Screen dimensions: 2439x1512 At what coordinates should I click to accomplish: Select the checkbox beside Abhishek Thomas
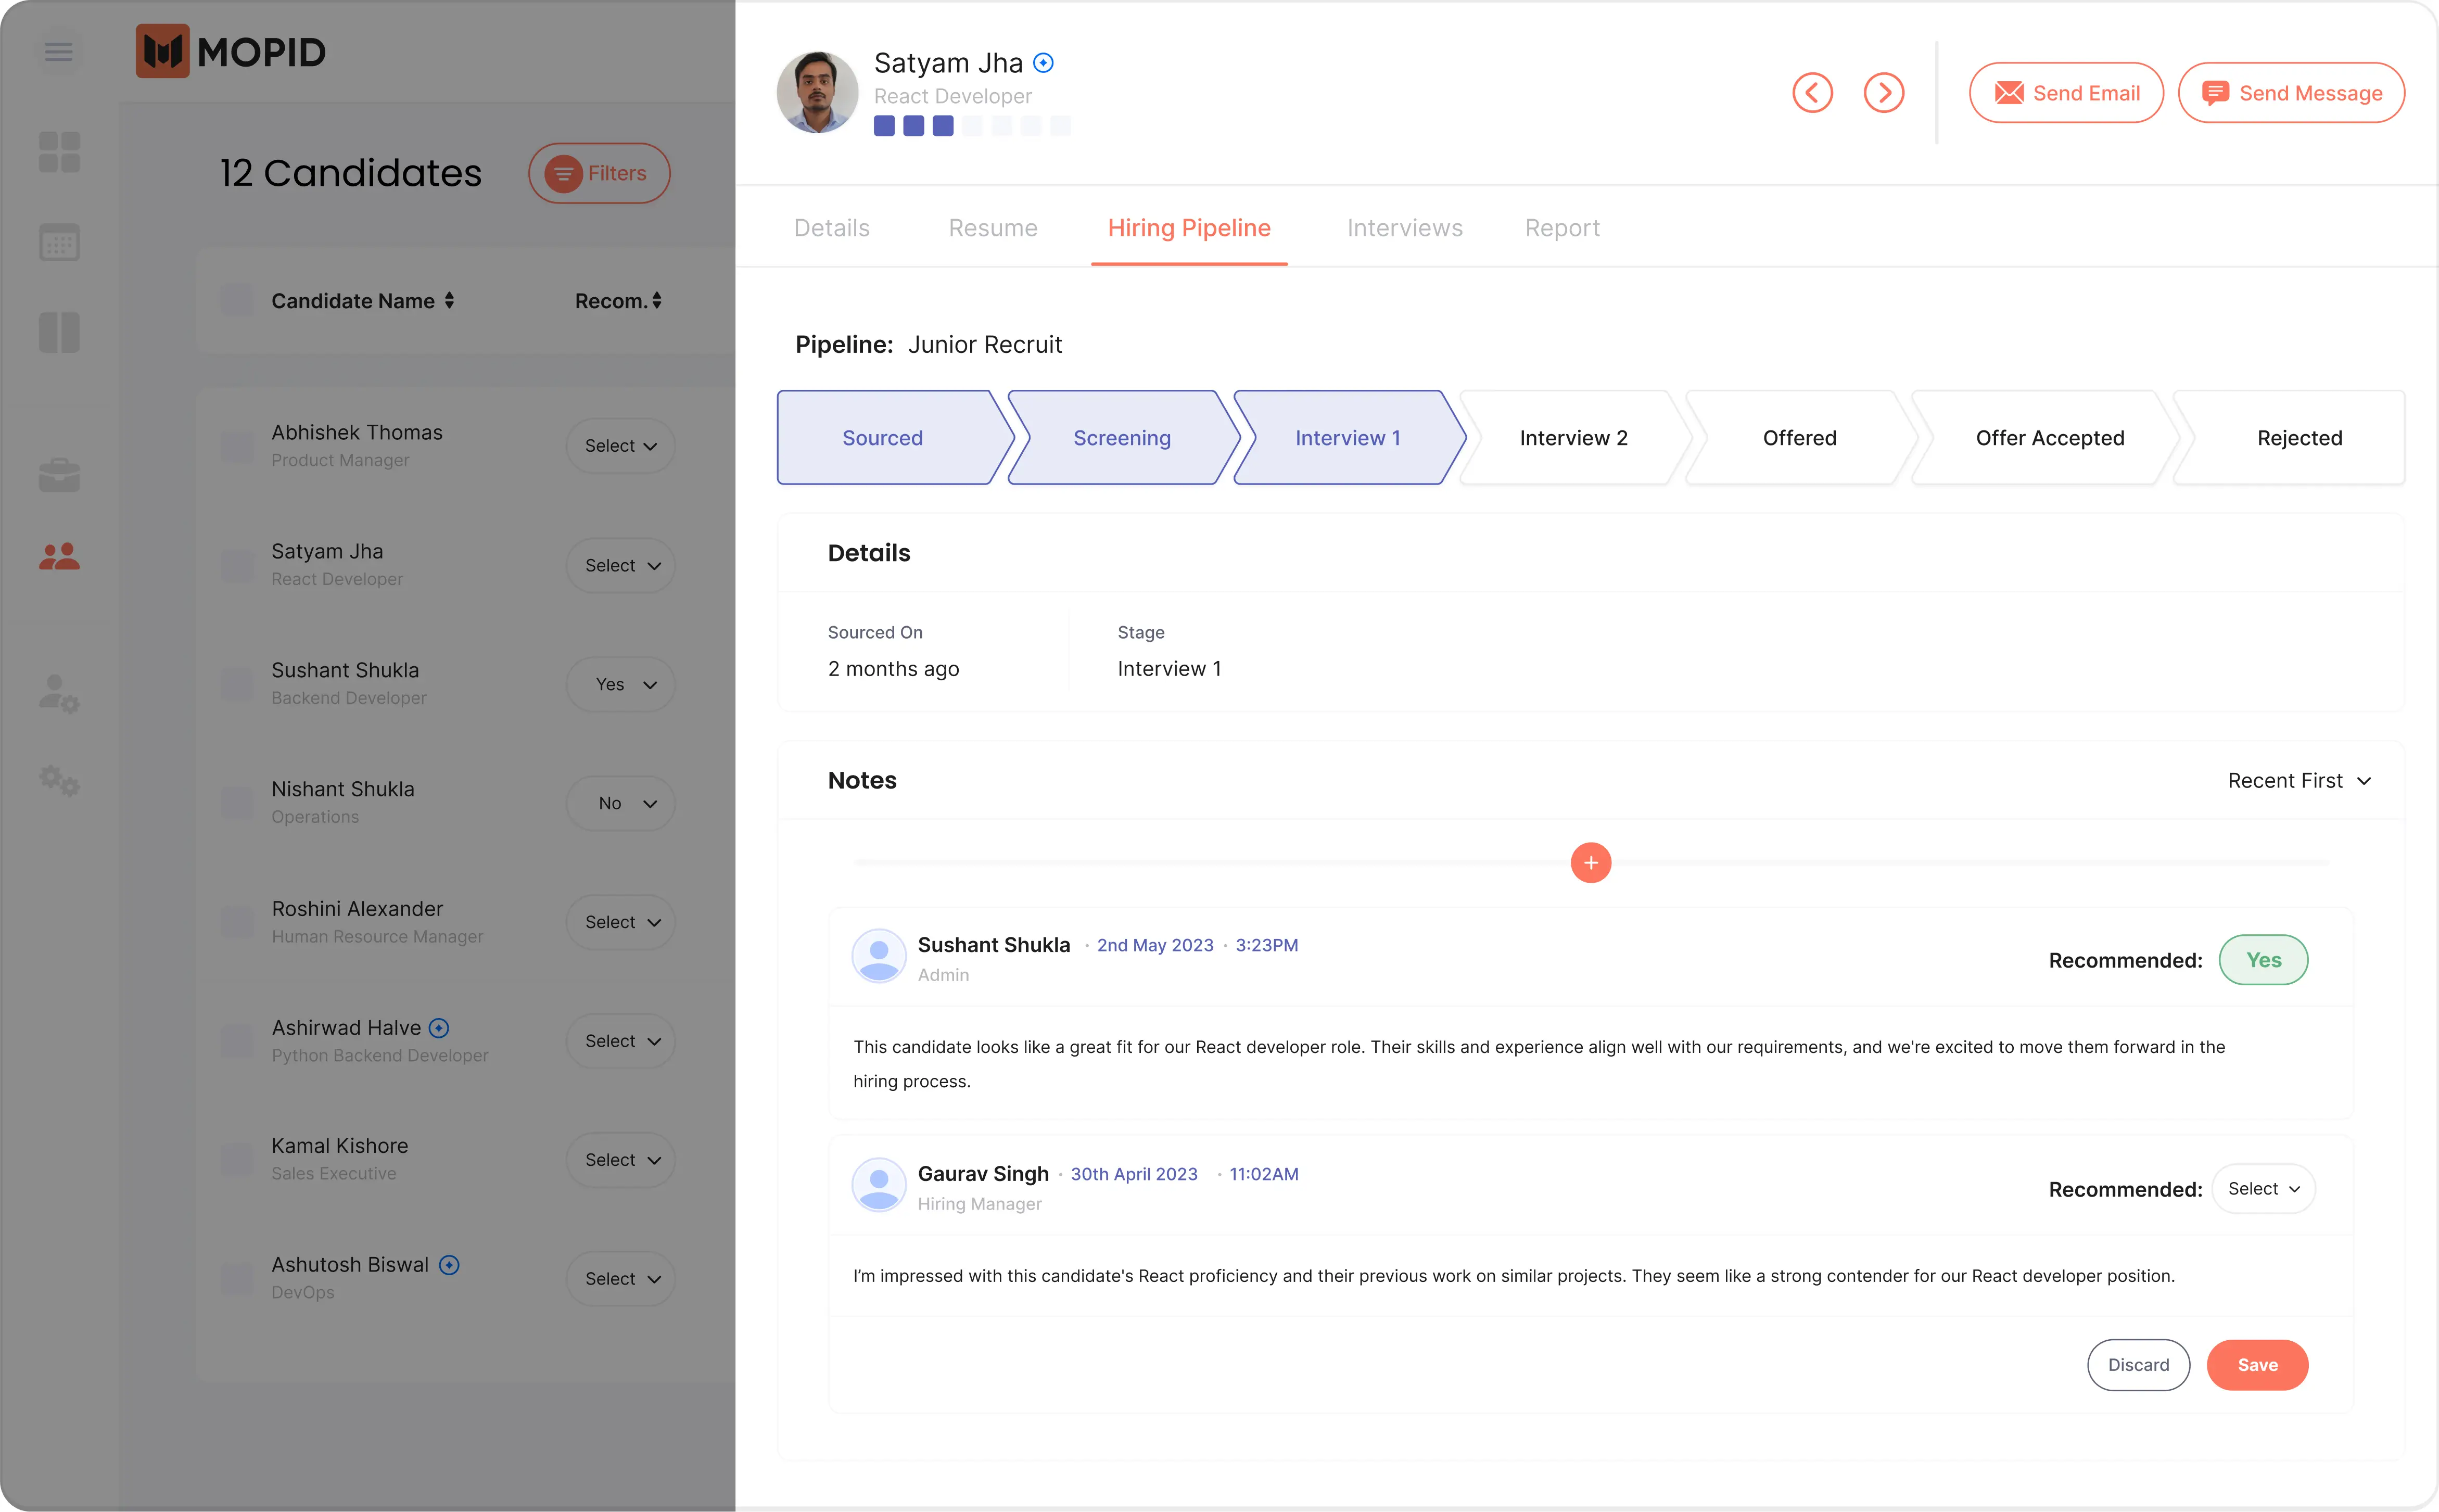coord(236,446)
